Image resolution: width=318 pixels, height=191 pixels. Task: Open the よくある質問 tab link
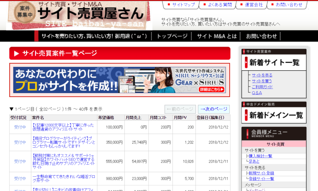220,5
